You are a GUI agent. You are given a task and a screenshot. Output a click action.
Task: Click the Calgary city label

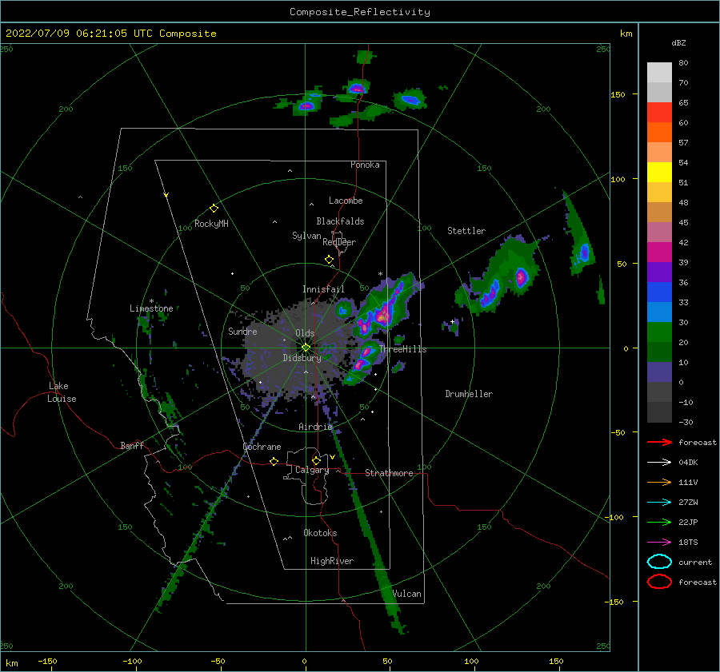click(312, 470)
